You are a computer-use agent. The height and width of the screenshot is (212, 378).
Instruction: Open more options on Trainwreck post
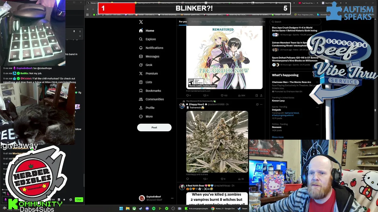coord(261,104)
